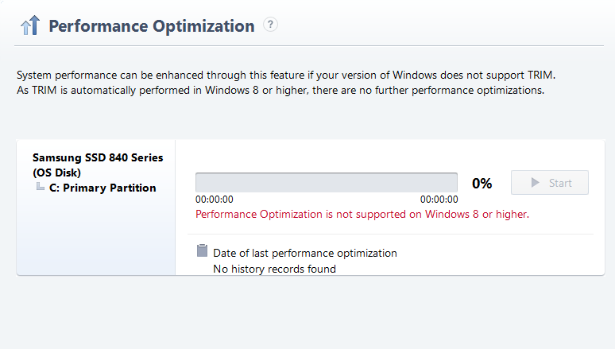
Task: Click the 0% progress percentage label
Action: point(482,183)
